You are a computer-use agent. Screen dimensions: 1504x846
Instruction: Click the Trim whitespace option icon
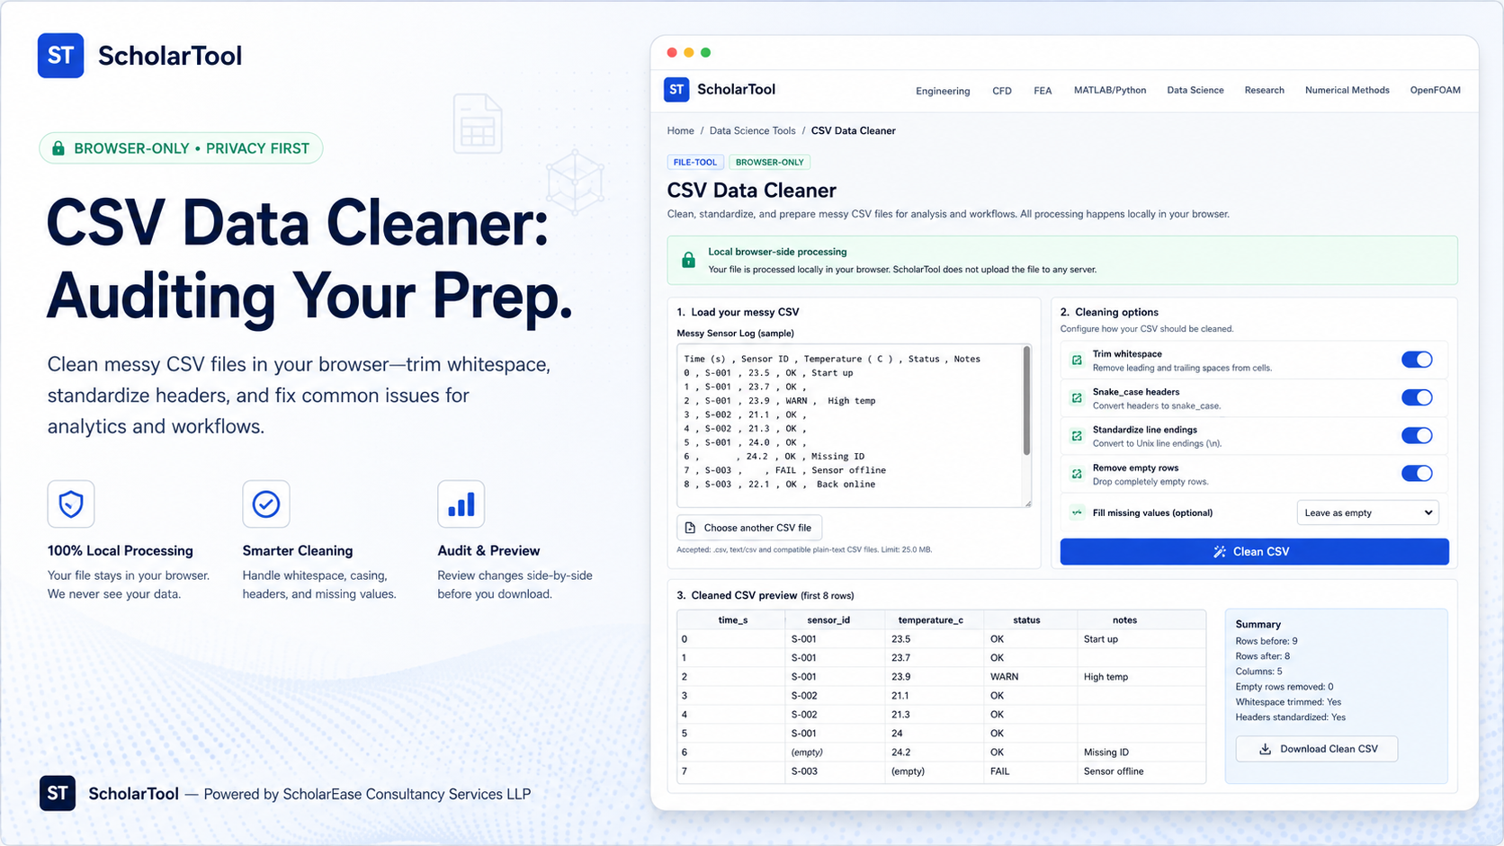click(1077, 360)
